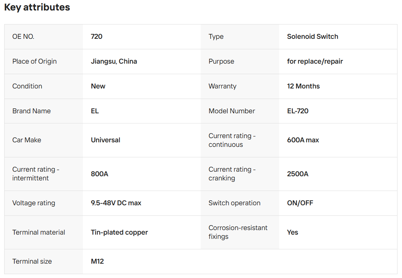Select the OE NO. value 720
This screenshot has width=402, height=278.
tap(97, 37)
